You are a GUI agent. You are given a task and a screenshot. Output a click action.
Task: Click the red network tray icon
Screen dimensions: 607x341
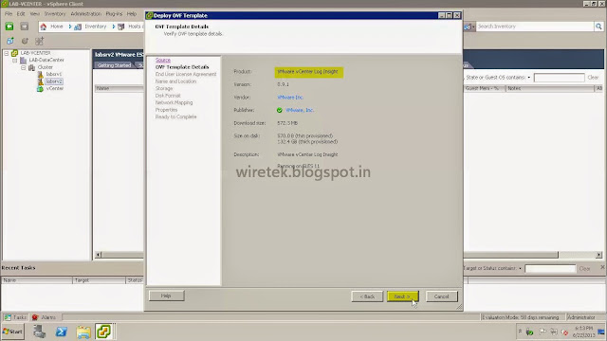[565, 332]
